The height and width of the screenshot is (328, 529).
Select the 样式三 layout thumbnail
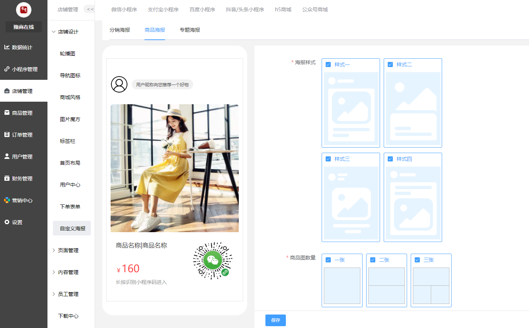[x=351, y=203]
